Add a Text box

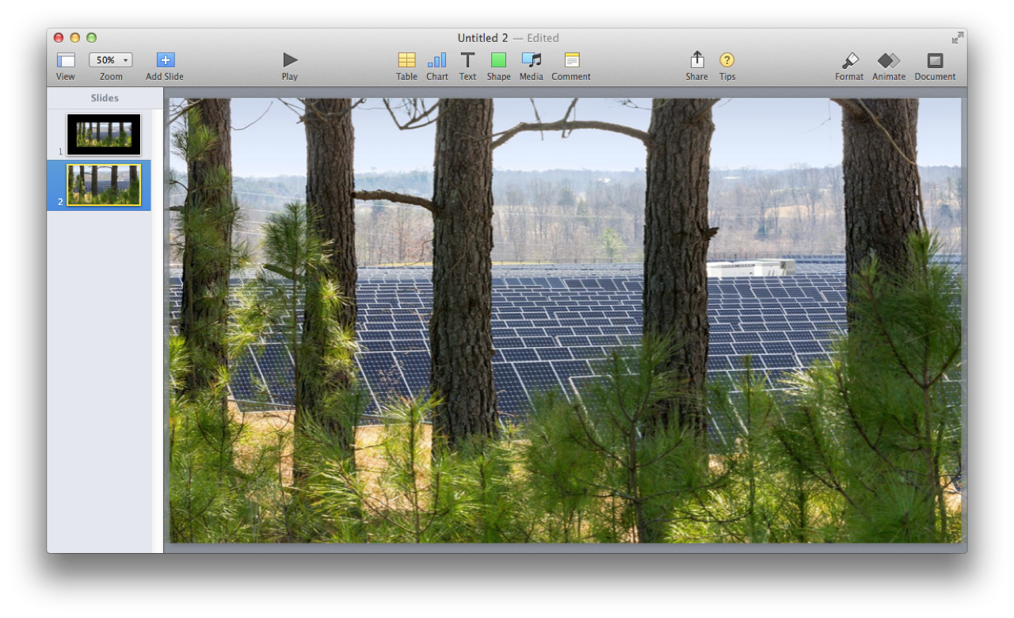(x=467, y=60)
